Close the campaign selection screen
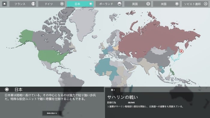The width and height of the screenshot is (210, 118). coord(4,4)
